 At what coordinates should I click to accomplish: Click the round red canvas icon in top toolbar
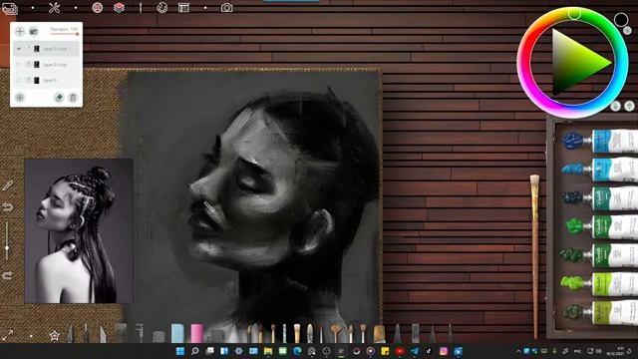click(98, 7)
